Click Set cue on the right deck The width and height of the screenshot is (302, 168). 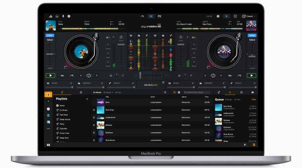230,76
